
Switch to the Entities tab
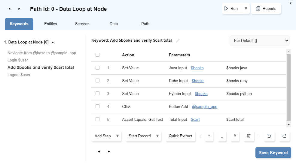coord(50,24)
